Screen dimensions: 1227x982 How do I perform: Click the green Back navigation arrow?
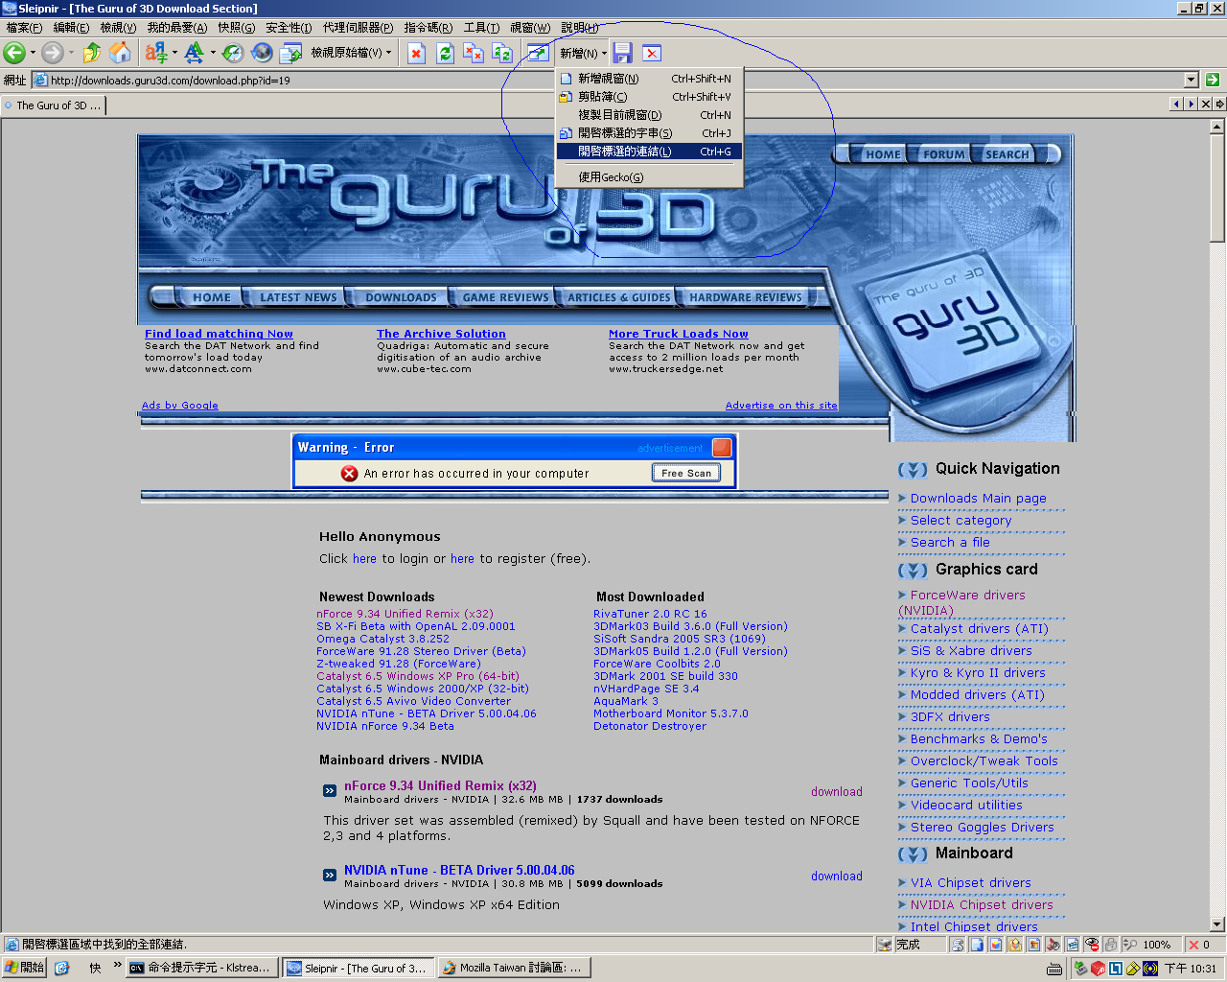click(14, 53)
